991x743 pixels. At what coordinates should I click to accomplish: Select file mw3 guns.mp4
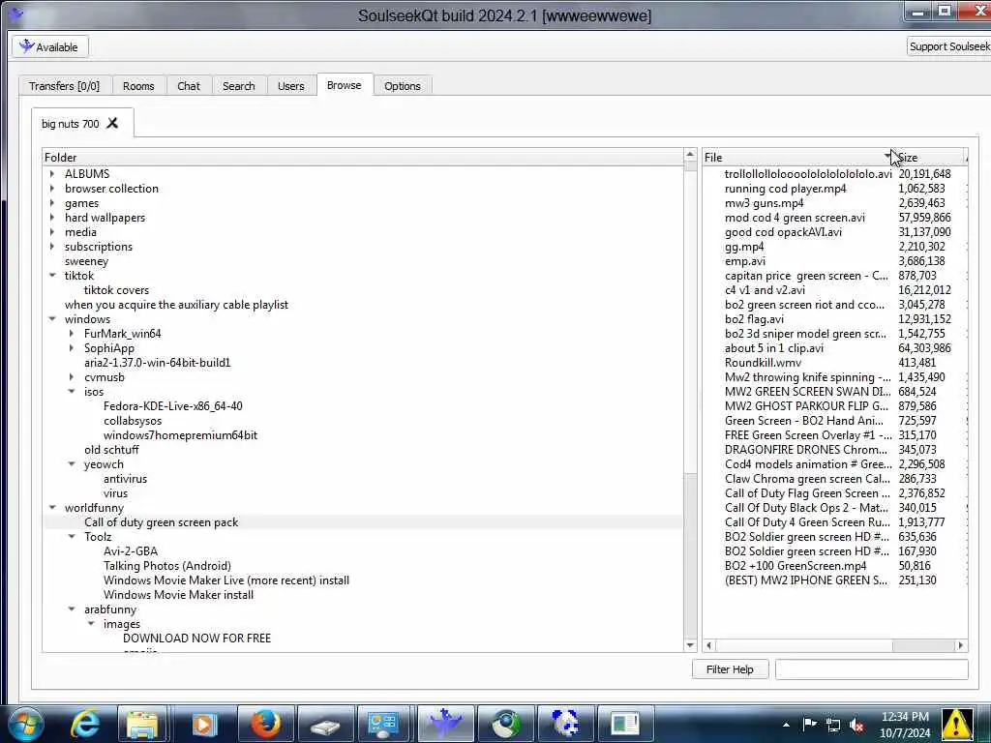(765, 203)
